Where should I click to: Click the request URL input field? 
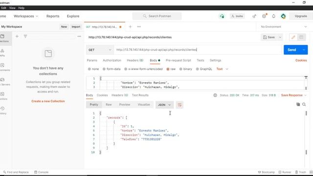click(198, 50)
